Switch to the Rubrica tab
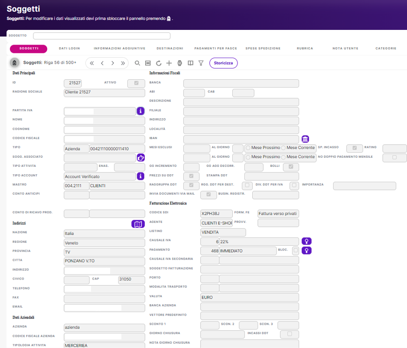 tap(305, 49)
